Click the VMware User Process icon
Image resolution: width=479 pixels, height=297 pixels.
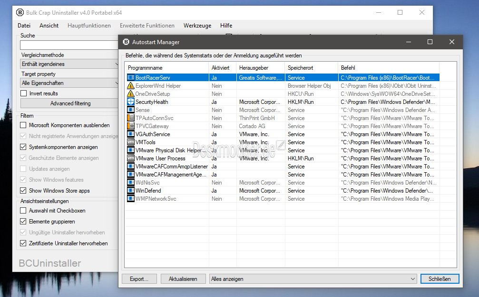click(131, 158)
